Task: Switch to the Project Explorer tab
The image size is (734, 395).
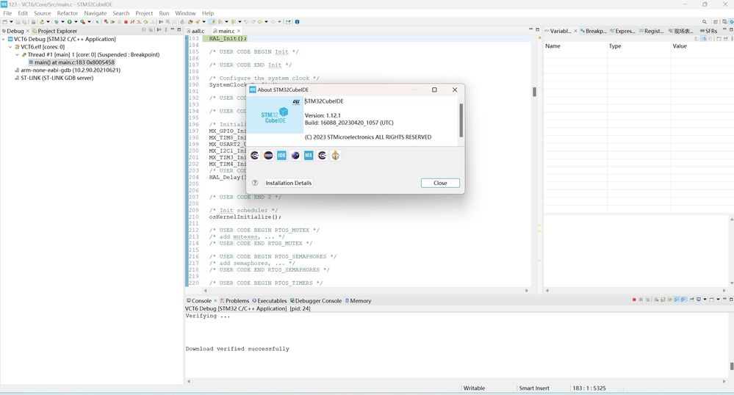Action: (54, 31)
